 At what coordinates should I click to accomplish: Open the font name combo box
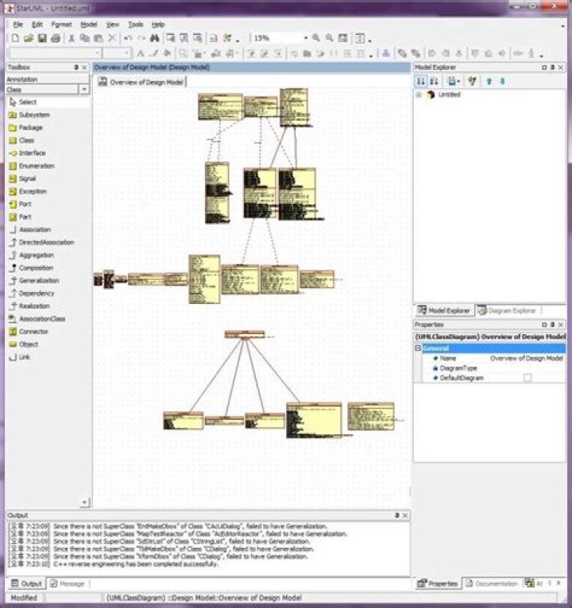click(x=55, y=53)
